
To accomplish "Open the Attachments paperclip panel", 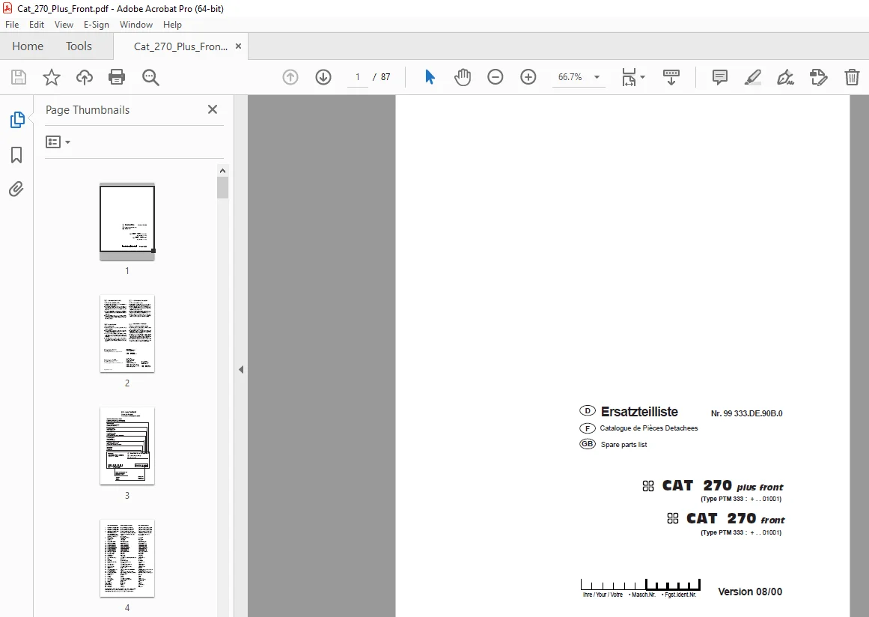I will [16, 189].
